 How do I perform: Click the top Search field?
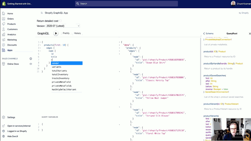click(126, 4)
